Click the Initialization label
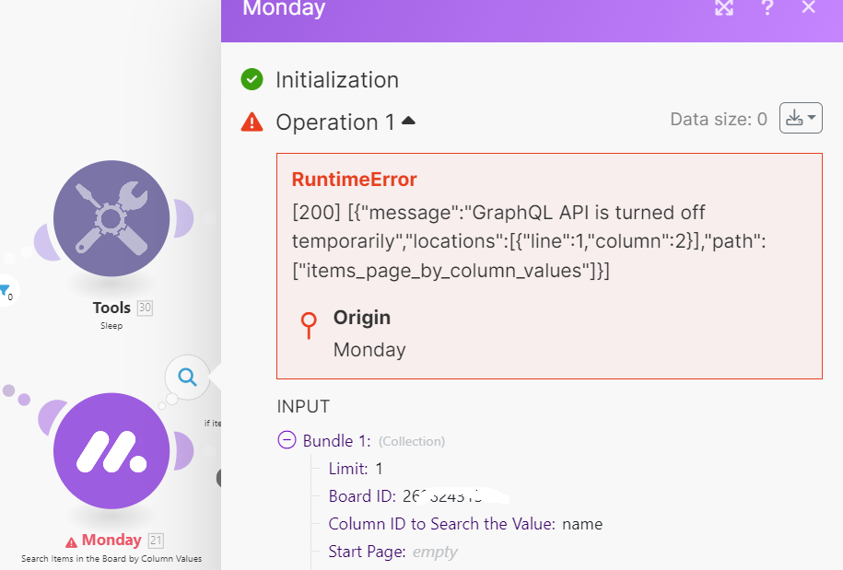Image resolution: width=843 pixels, height=570 pixels. 337,80
